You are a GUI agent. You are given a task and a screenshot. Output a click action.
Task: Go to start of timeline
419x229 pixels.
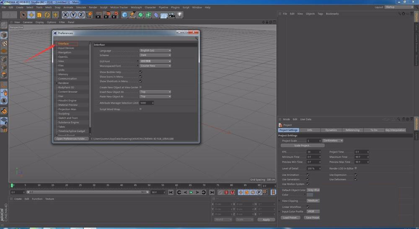point(171,193)
